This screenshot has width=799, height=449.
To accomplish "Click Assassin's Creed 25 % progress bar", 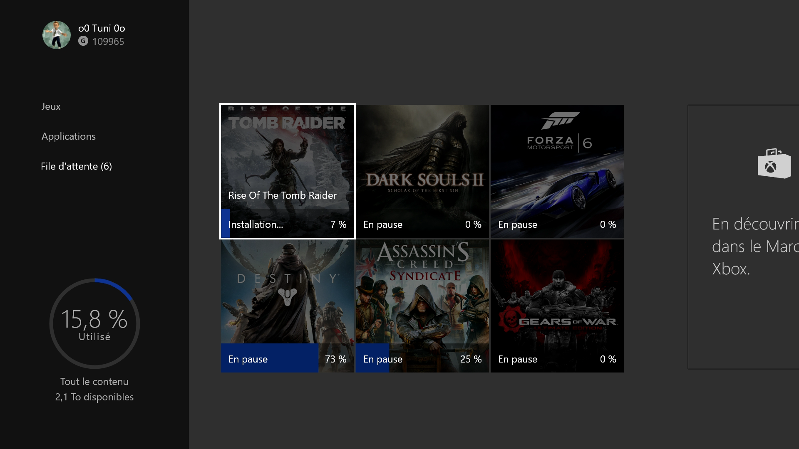I will click(x=422, y=358).
